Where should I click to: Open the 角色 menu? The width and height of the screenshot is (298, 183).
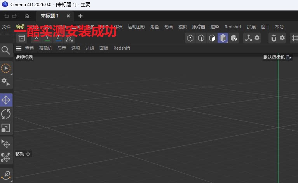[x=155, y=27]
